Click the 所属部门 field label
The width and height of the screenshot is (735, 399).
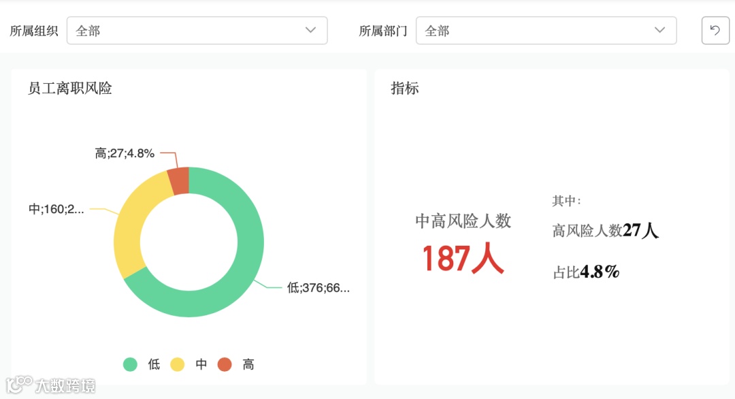(x=383, y=31)
